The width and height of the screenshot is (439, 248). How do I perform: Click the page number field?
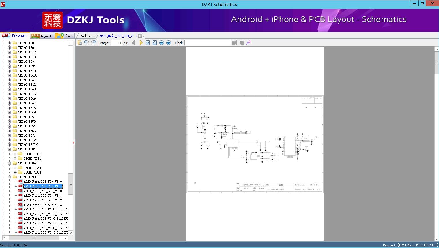117,43
